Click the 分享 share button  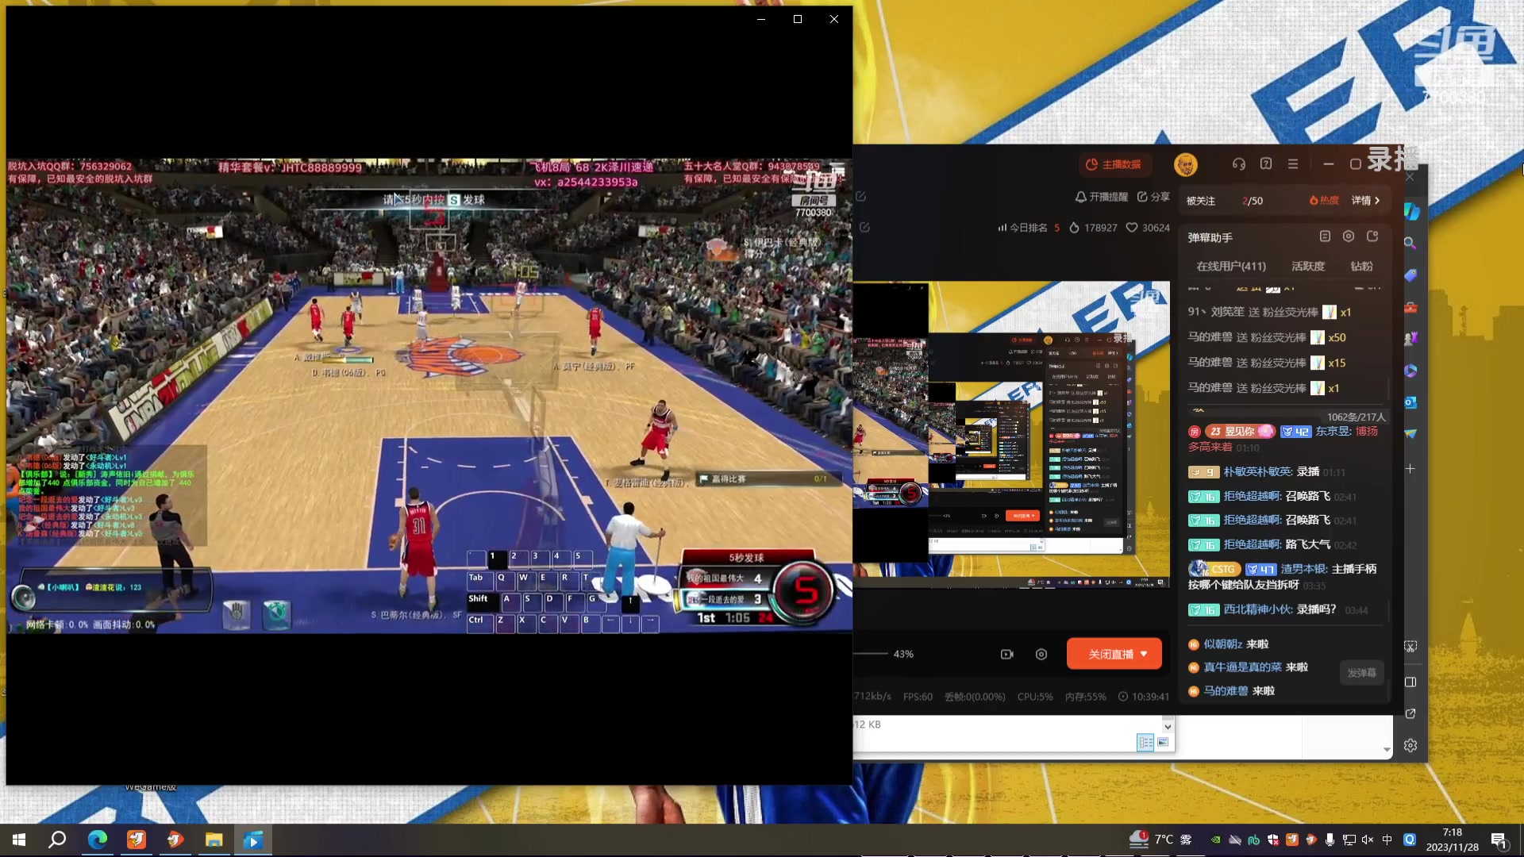click(1153, 197)
